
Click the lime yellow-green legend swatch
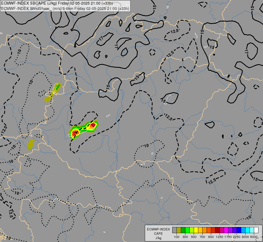point(192,230)
